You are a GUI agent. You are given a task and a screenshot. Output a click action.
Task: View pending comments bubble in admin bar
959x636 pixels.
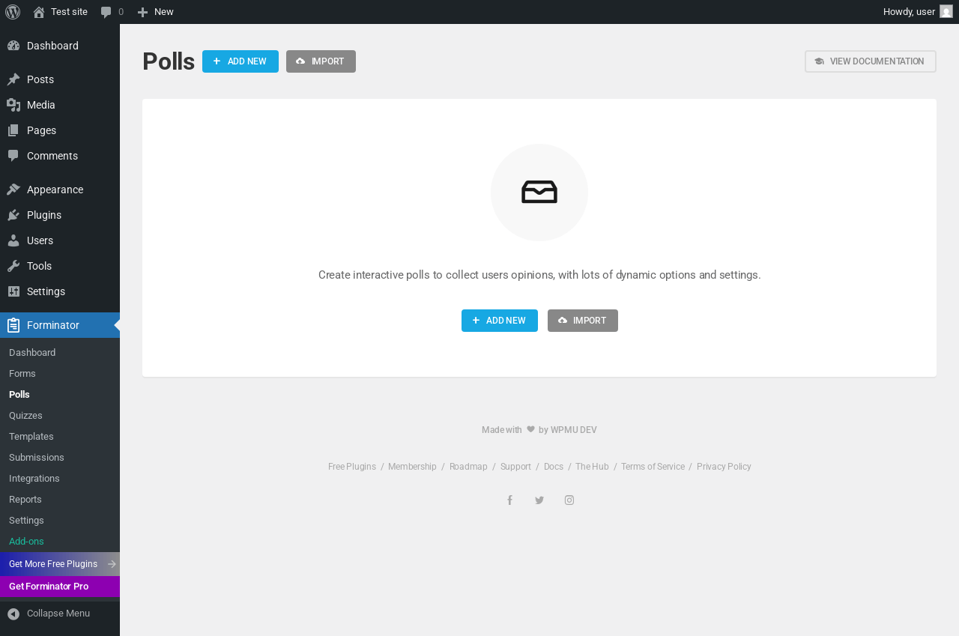point(106,12)
